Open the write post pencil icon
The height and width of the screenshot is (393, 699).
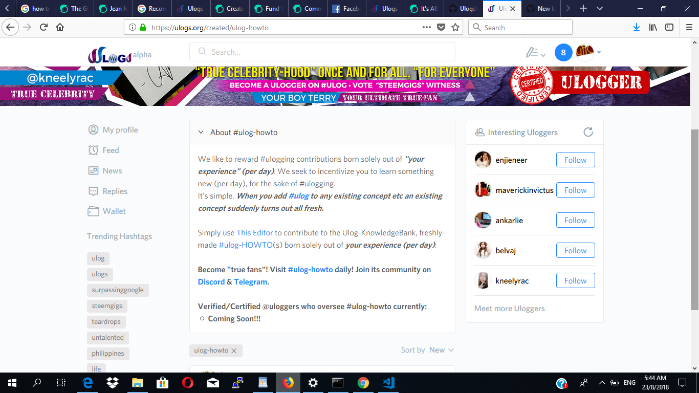[535, 52]
